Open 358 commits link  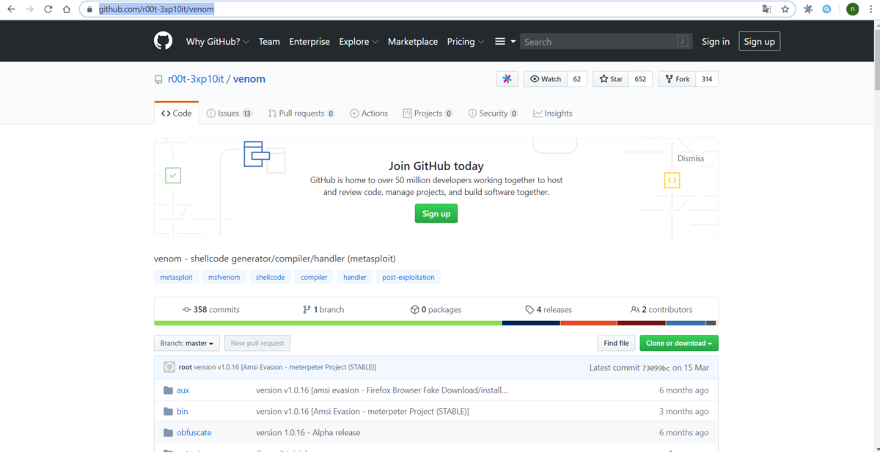[x=211, y=309]
